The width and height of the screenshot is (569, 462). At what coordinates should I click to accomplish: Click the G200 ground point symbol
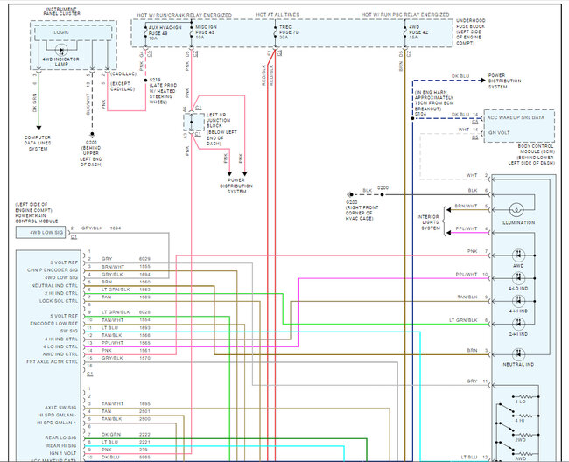coord(350,195)
